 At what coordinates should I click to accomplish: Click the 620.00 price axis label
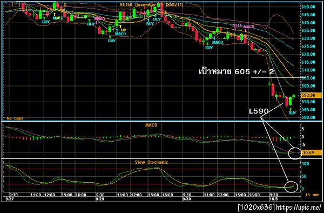pos(308,54)
